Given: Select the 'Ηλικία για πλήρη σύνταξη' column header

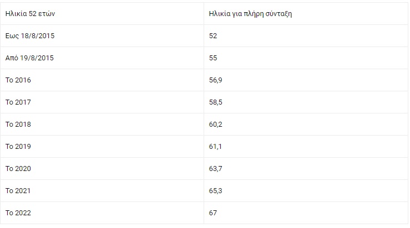Looking at the screenshot, I should click(250, 14).
